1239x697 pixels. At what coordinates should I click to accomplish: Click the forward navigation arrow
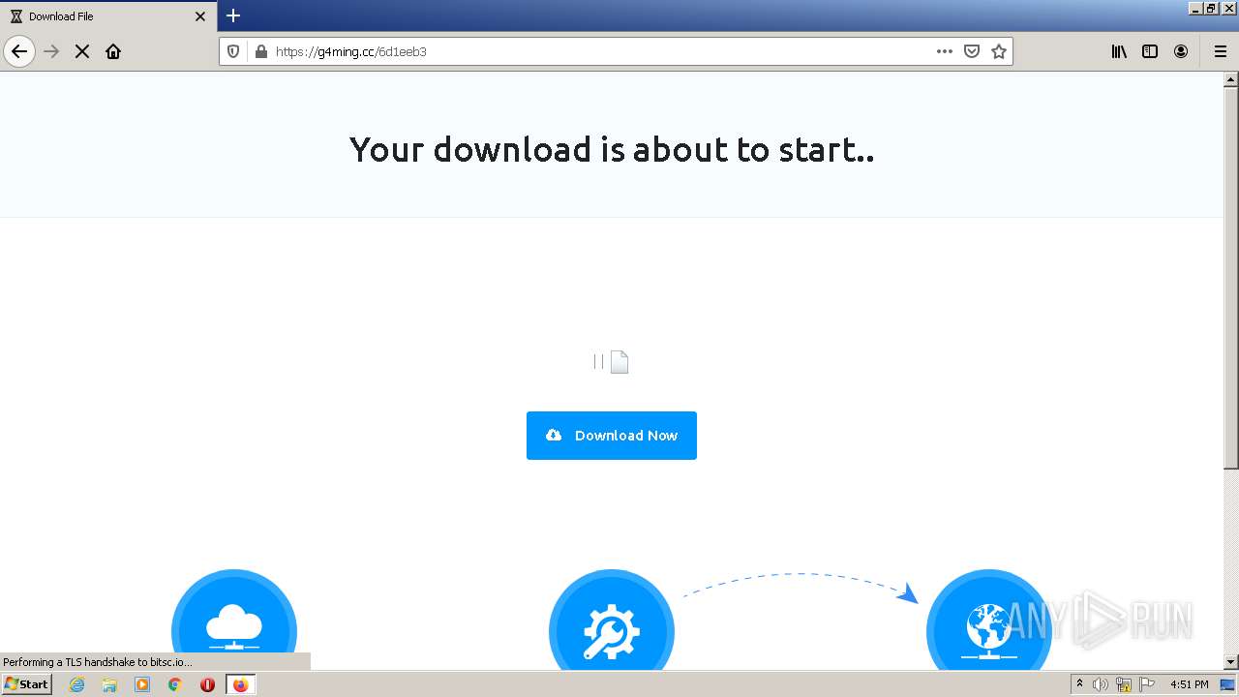(x=52, y=51)
